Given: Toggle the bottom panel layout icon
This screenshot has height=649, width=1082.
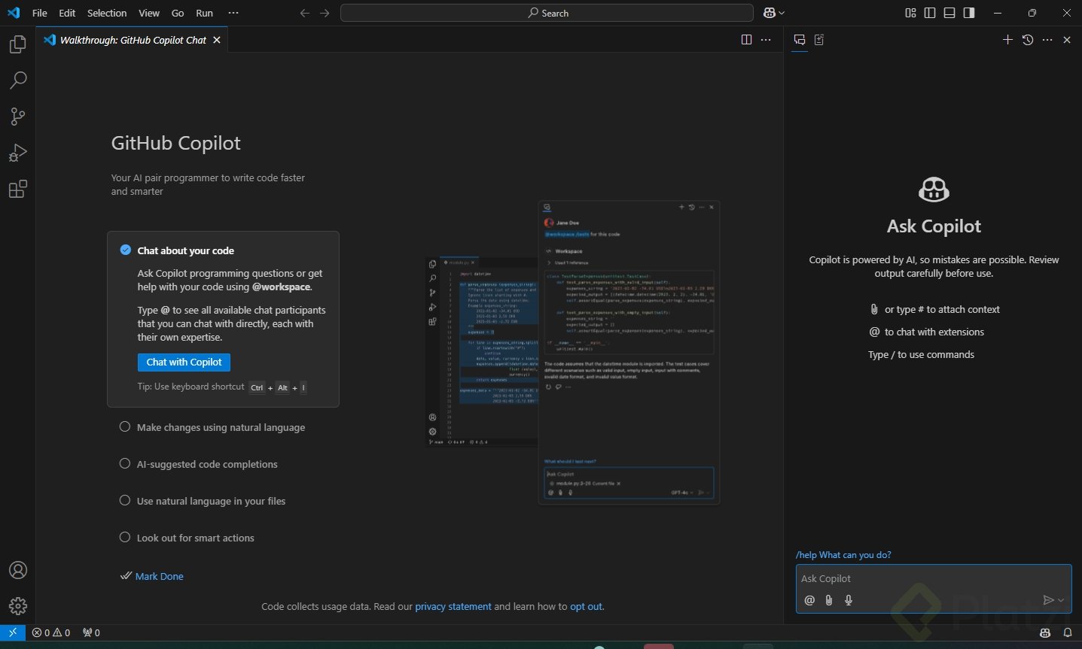Looking at the screenshot, I should tap(949, 13).
